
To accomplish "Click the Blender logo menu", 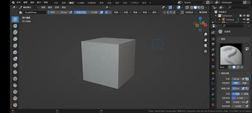I will coord(13,3).
